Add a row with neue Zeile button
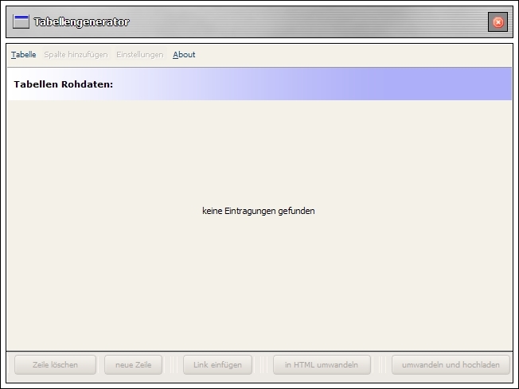The width and height of the screenshot is (519, 389). (x=133, y=365)
